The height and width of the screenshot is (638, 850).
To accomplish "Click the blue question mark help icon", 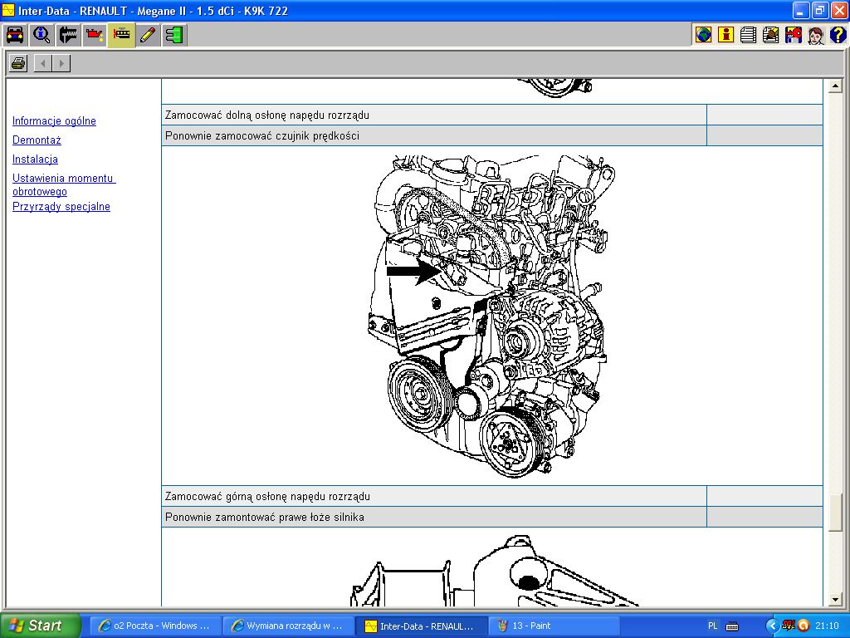I will pyautogui.click(x=838, y=35).
